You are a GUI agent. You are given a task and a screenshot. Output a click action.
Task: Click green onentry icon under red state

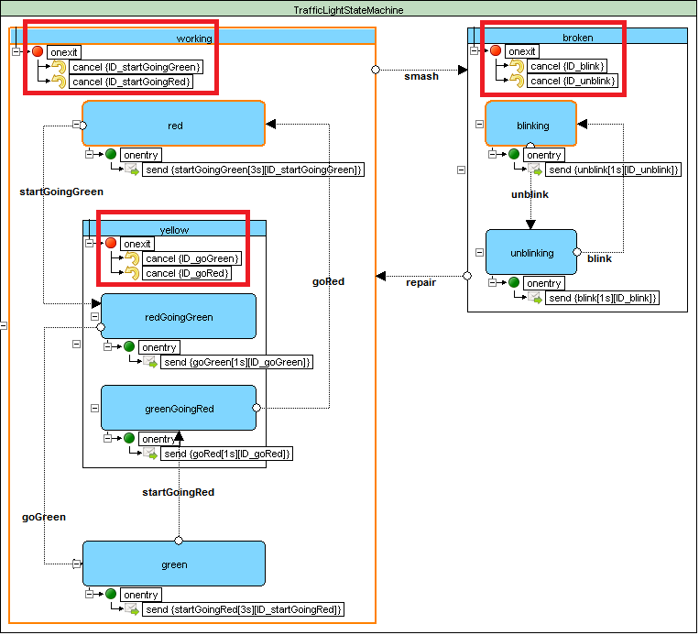coord(110,155)
